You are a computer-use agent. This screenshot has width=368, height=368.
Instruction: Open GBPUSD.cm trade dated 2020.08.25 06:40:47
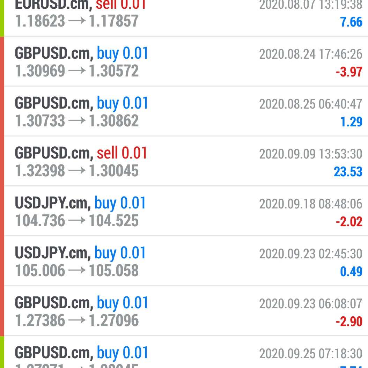click(x=186, y=111)
